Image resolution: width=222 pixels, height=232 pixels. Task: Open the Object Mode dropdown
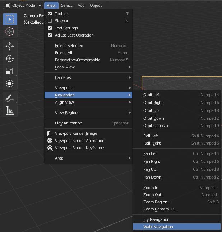coord(23,5)
